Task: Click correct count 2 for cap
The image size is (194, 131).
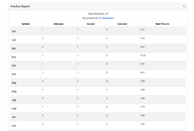Action: coord(78,98)
